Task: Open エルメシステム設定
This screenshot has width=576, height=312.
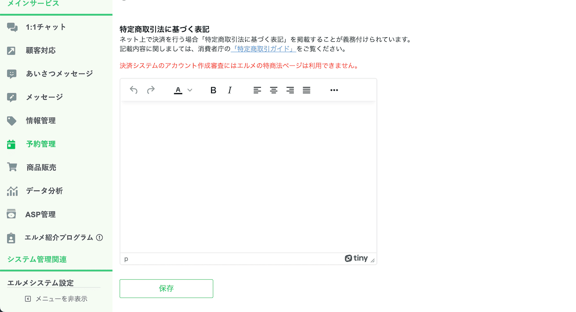Action: (x=40, y=283)
